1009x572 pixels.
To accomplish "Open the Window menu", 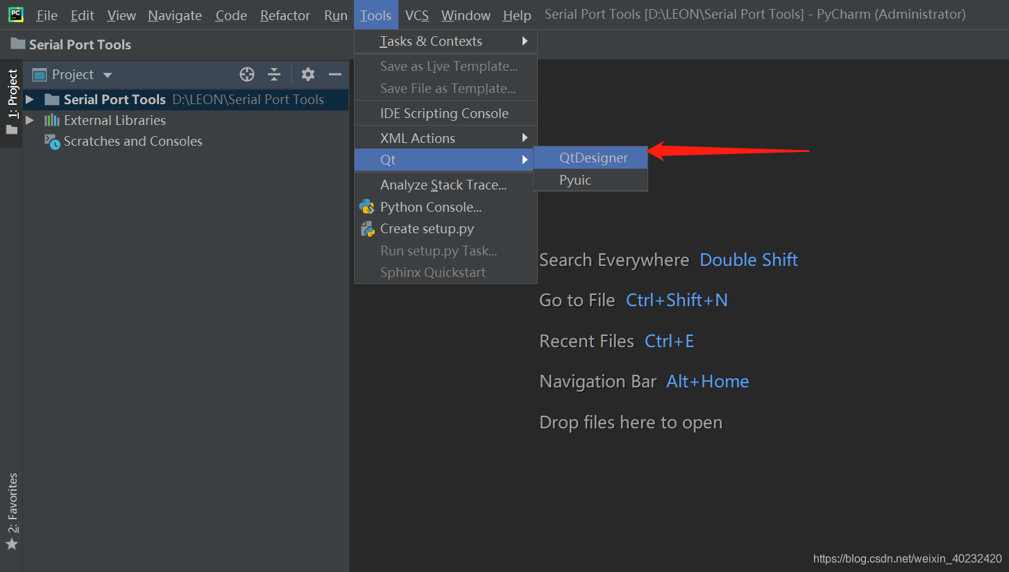I will coord(466,15).
